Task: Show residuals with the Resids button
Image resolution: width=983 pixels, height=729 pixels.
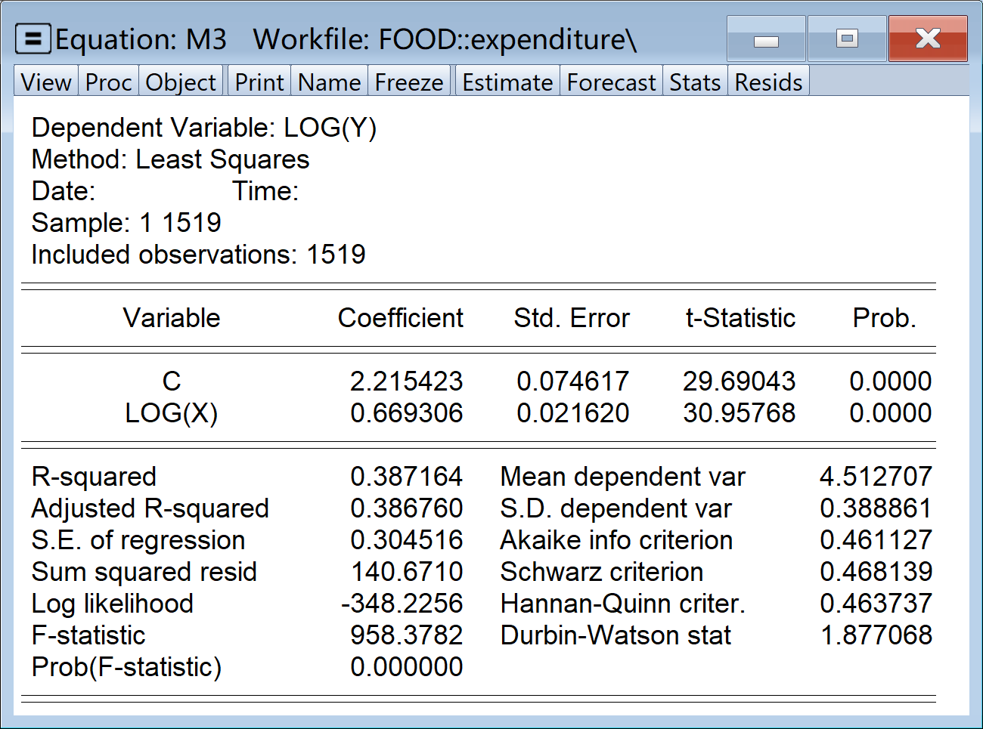Action: pyautogui.click(x=768, y=82)
